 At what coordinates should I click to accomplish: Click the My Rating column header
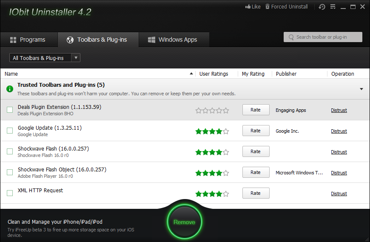click(x=253, y=74)
